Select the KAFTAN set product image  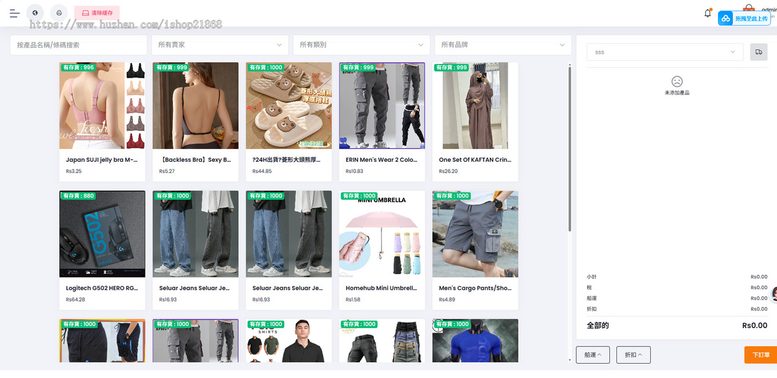click(x=475, y=106)
